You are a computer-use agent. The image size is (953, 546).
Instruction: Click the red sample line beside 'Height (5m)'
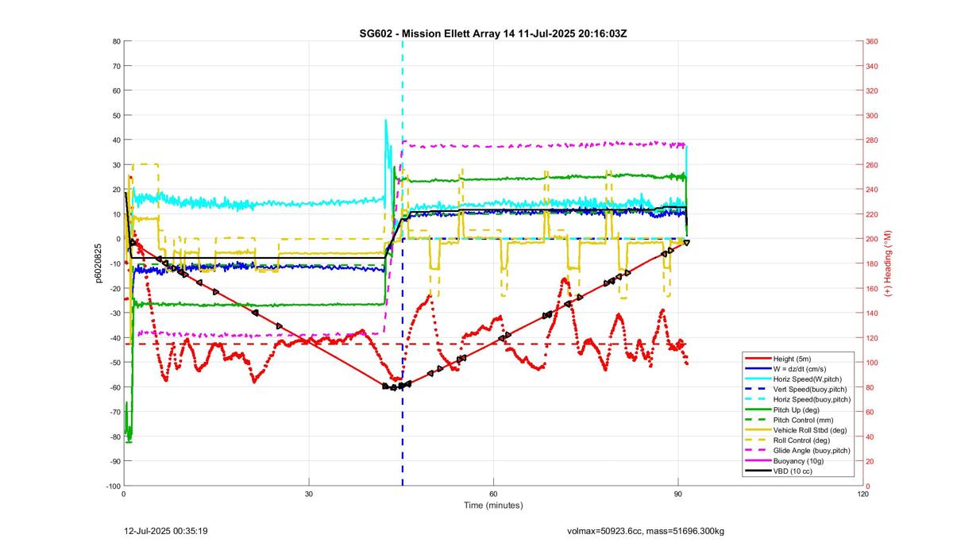pos(758,359)
